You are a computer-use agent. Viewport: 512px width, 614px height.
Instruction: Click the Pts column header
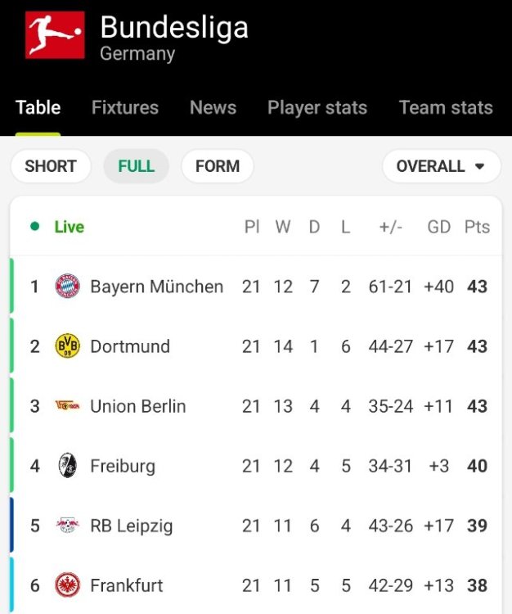click(x=477, y=227)
